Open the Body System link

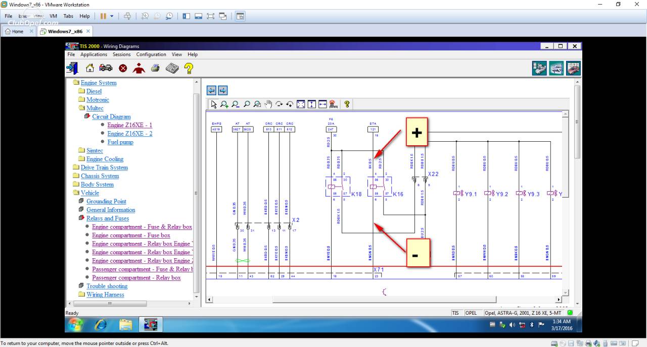pos(97,185)
